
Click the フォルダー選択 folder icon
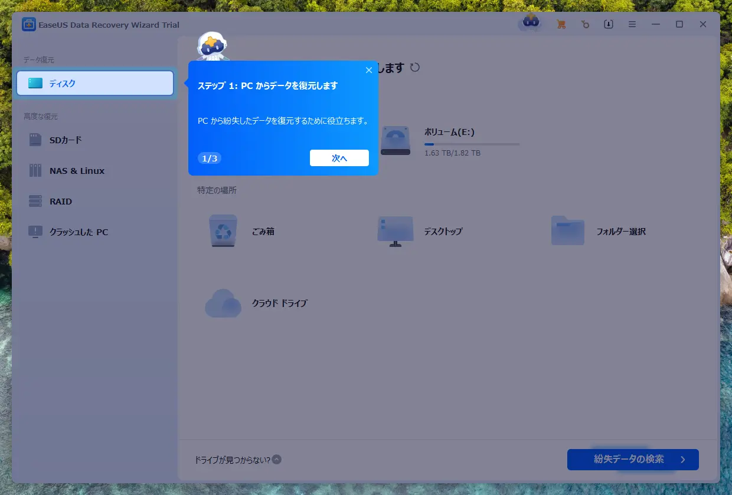click(x=567, y=230)
